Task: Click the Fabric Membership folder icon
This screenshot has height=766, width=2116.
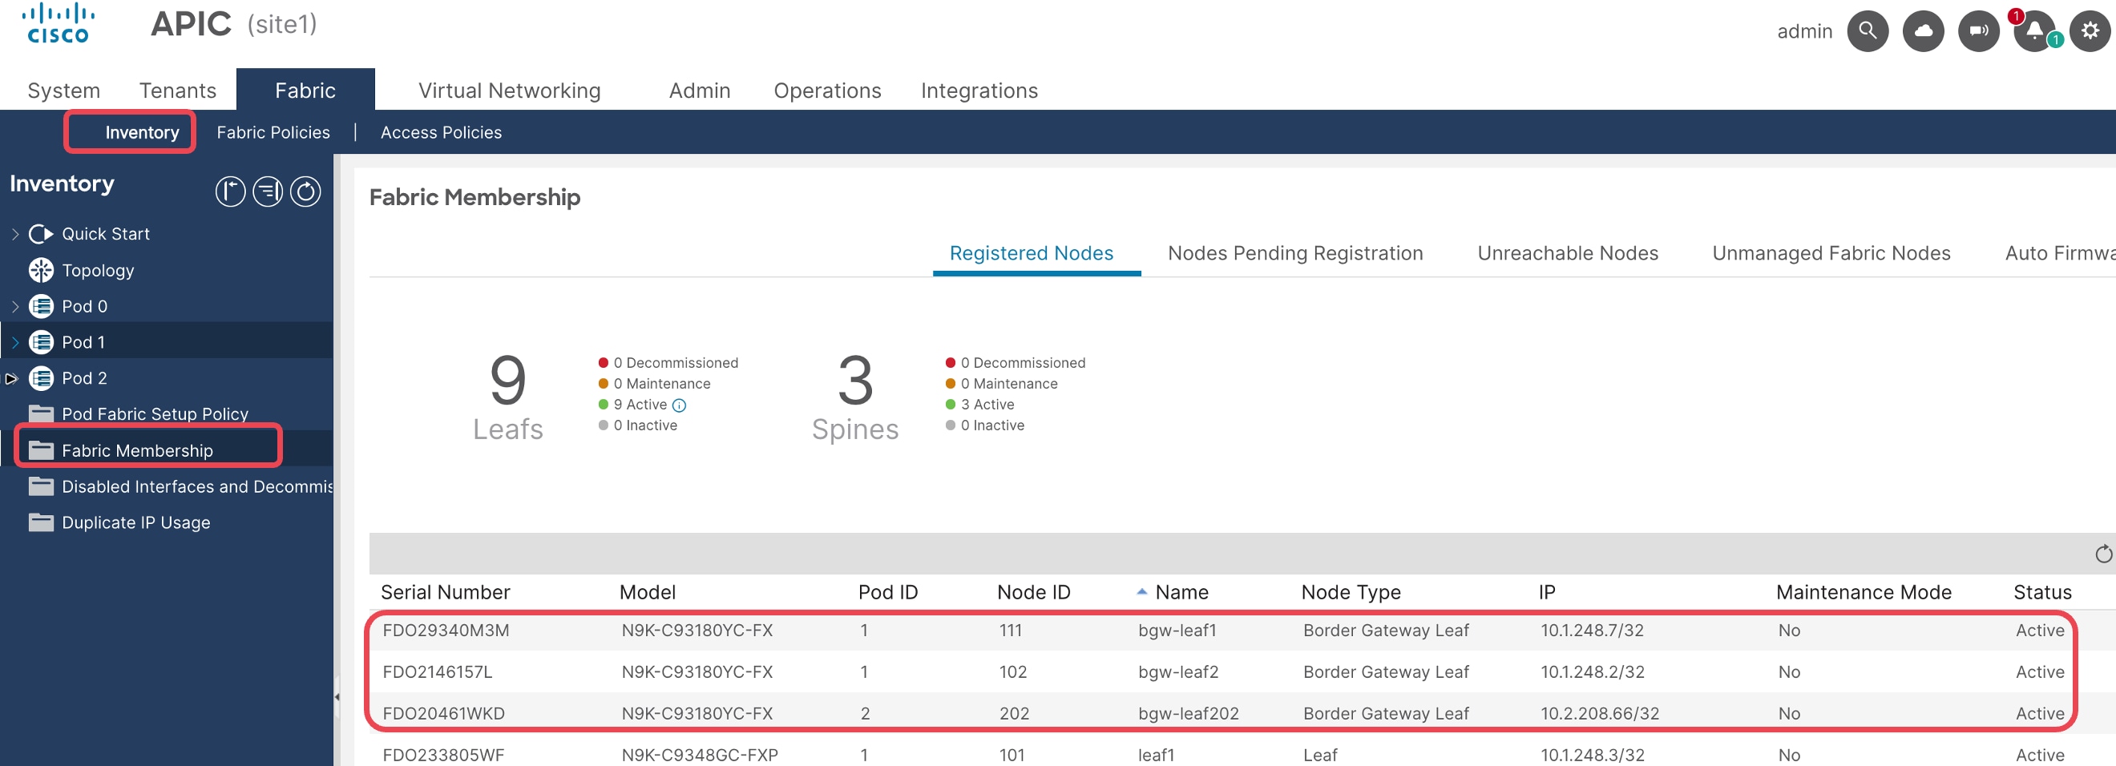Action: coord(40,450)
